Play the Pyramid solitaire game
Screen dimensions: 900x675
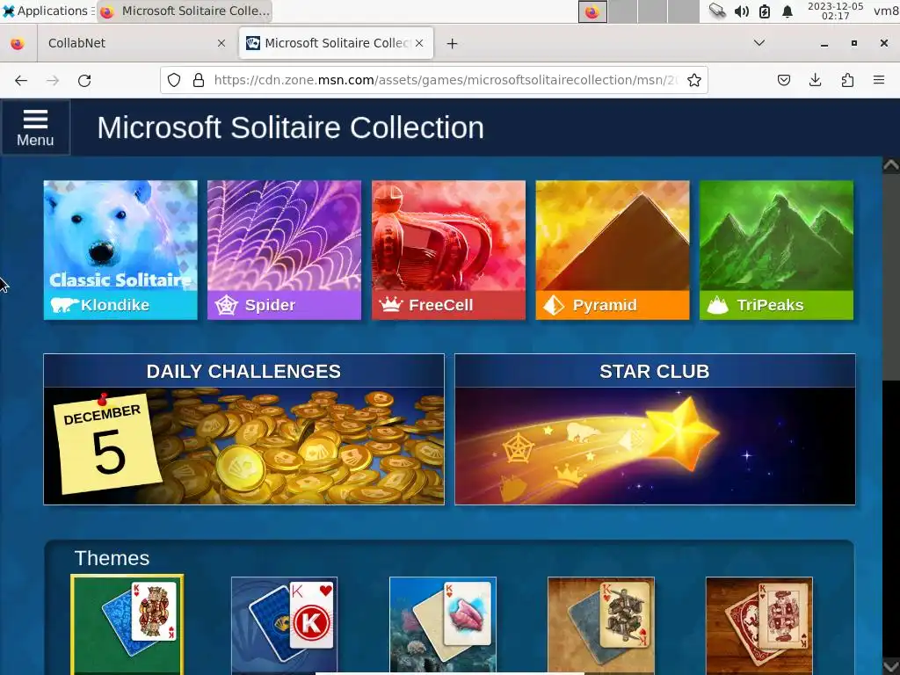613,250
